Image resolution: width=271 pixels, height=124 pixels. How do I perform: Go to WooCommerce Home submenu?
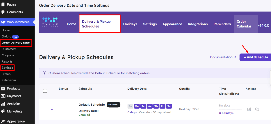pos(6,30)
